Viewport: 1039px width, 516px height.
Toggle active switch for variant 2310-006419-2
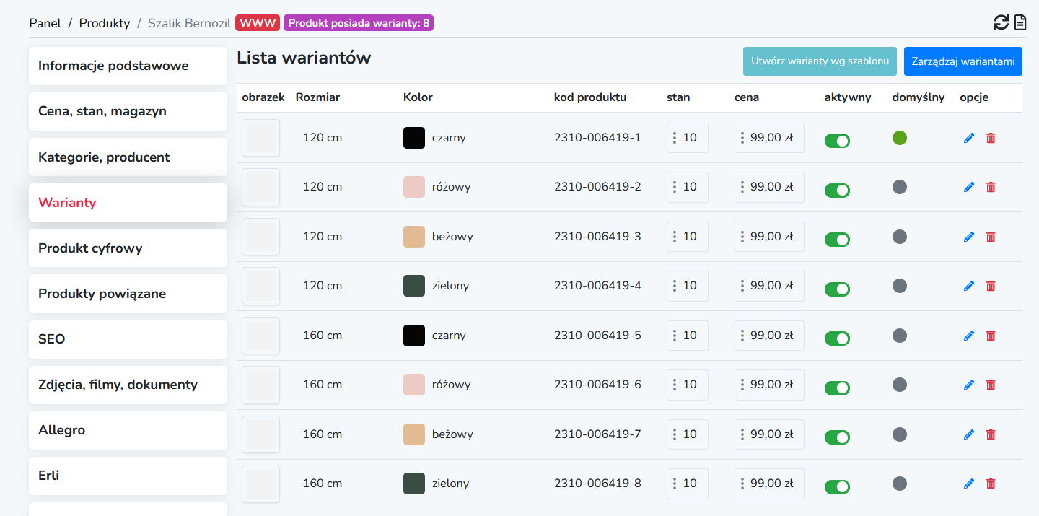[837, 191]
